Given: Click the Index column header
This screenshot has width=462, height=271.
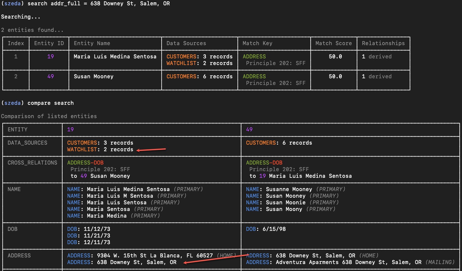Looking at the screenshot, I should [x=16, y=43].
